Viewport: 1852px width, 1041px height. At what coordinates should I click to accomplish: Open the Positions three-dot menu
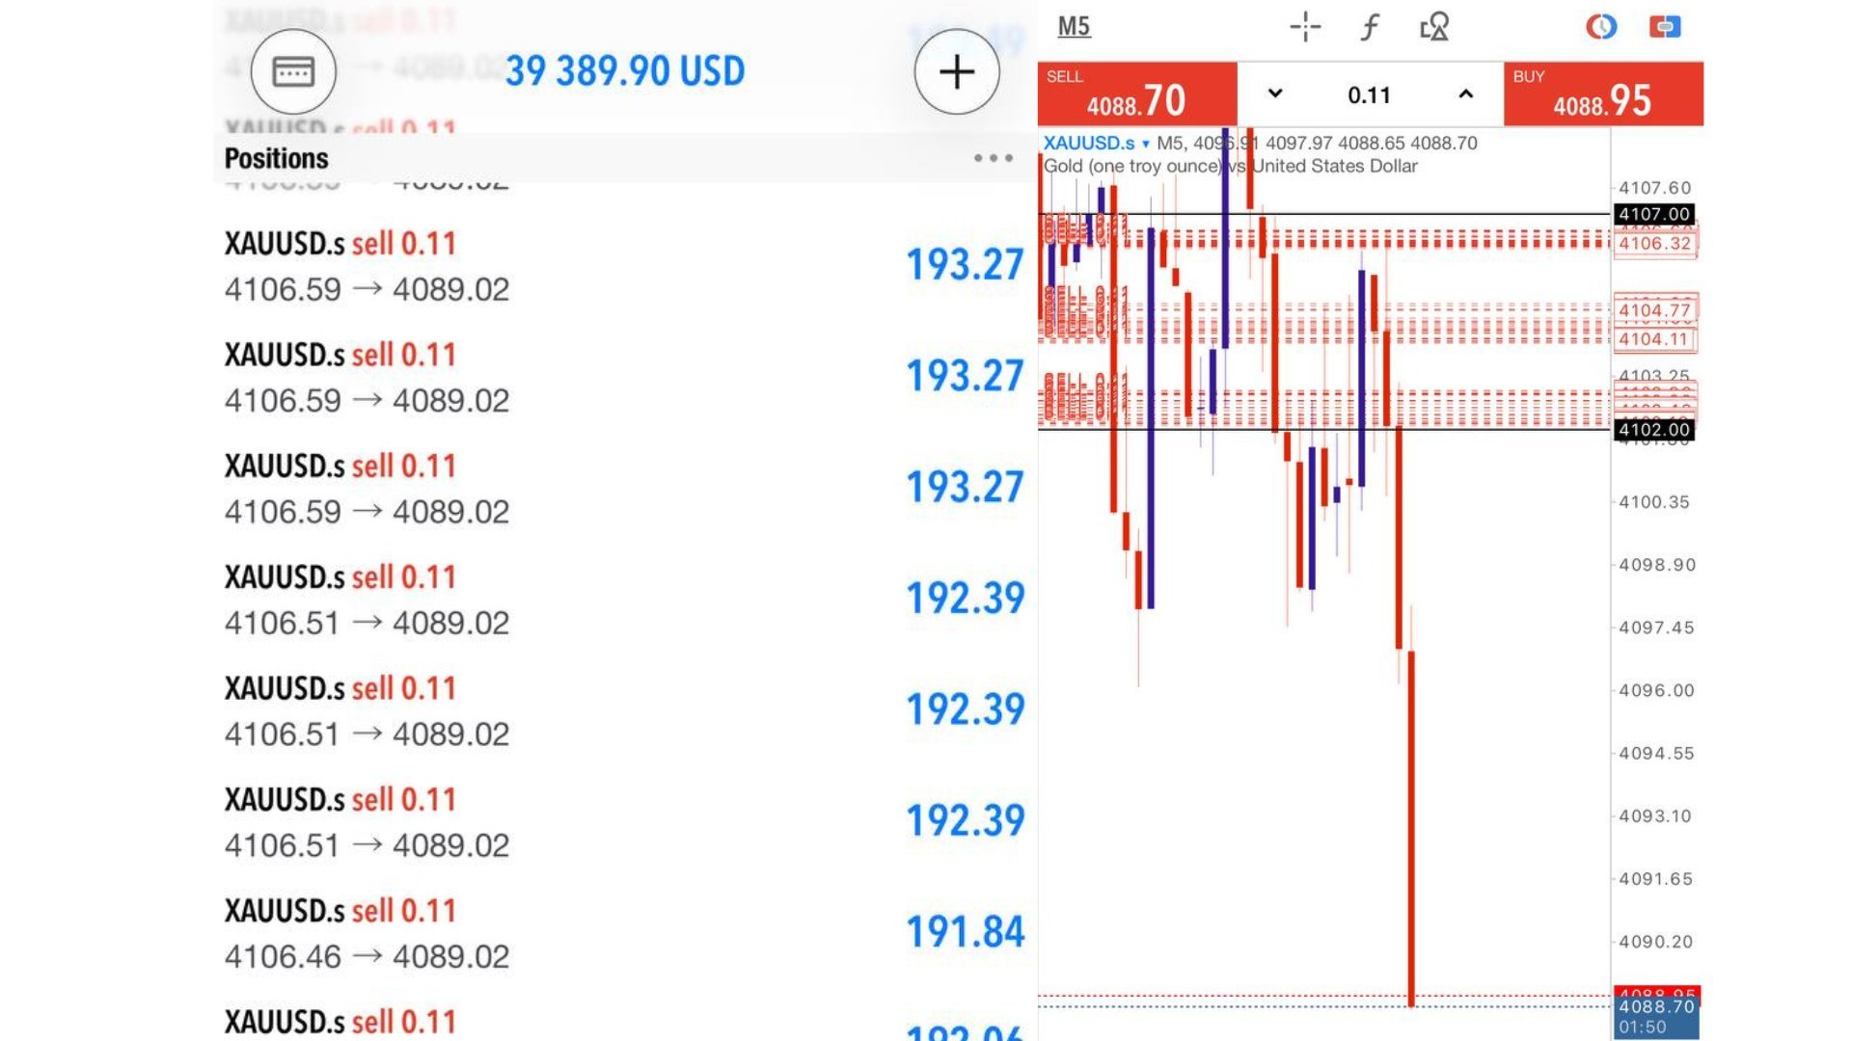[x=994, y=158]
